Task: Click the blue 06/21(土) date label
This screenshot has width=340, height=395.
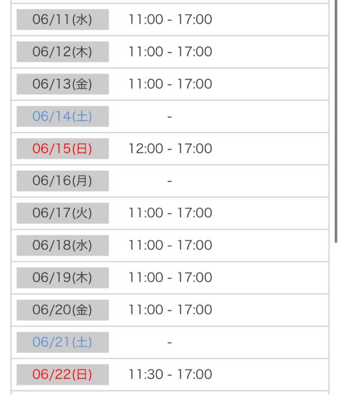Action: pos(63,342)
